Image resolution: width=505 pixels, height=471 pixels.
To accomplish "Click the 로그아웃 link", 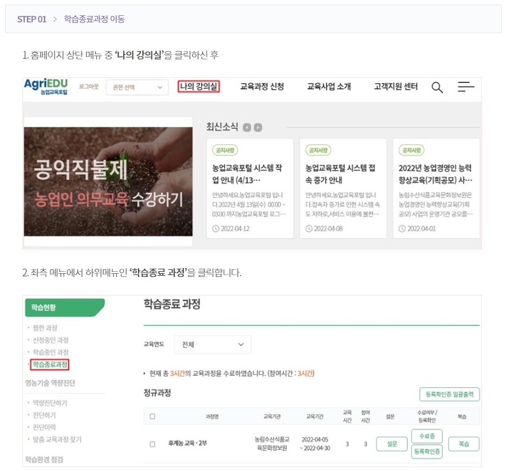I will coord(89,87).
